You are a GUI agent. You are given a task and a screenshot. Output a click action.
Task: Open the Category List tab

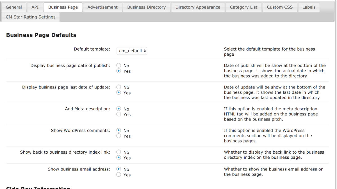pos(243,7)
